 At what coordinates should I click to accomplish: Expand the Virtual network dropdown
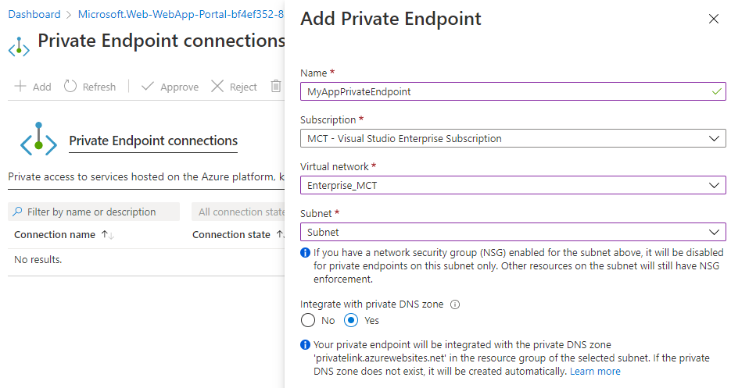click(513, 185)
